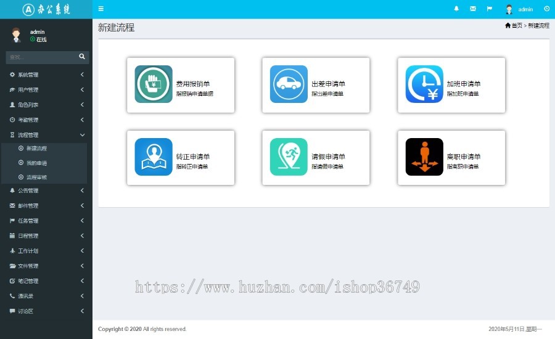Click the tree icon beside 工作计划

pos(12,251)
